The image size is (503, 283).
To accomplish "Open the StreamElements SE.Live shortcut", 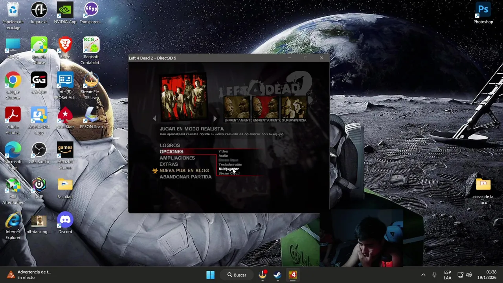I will click(91, 86).
